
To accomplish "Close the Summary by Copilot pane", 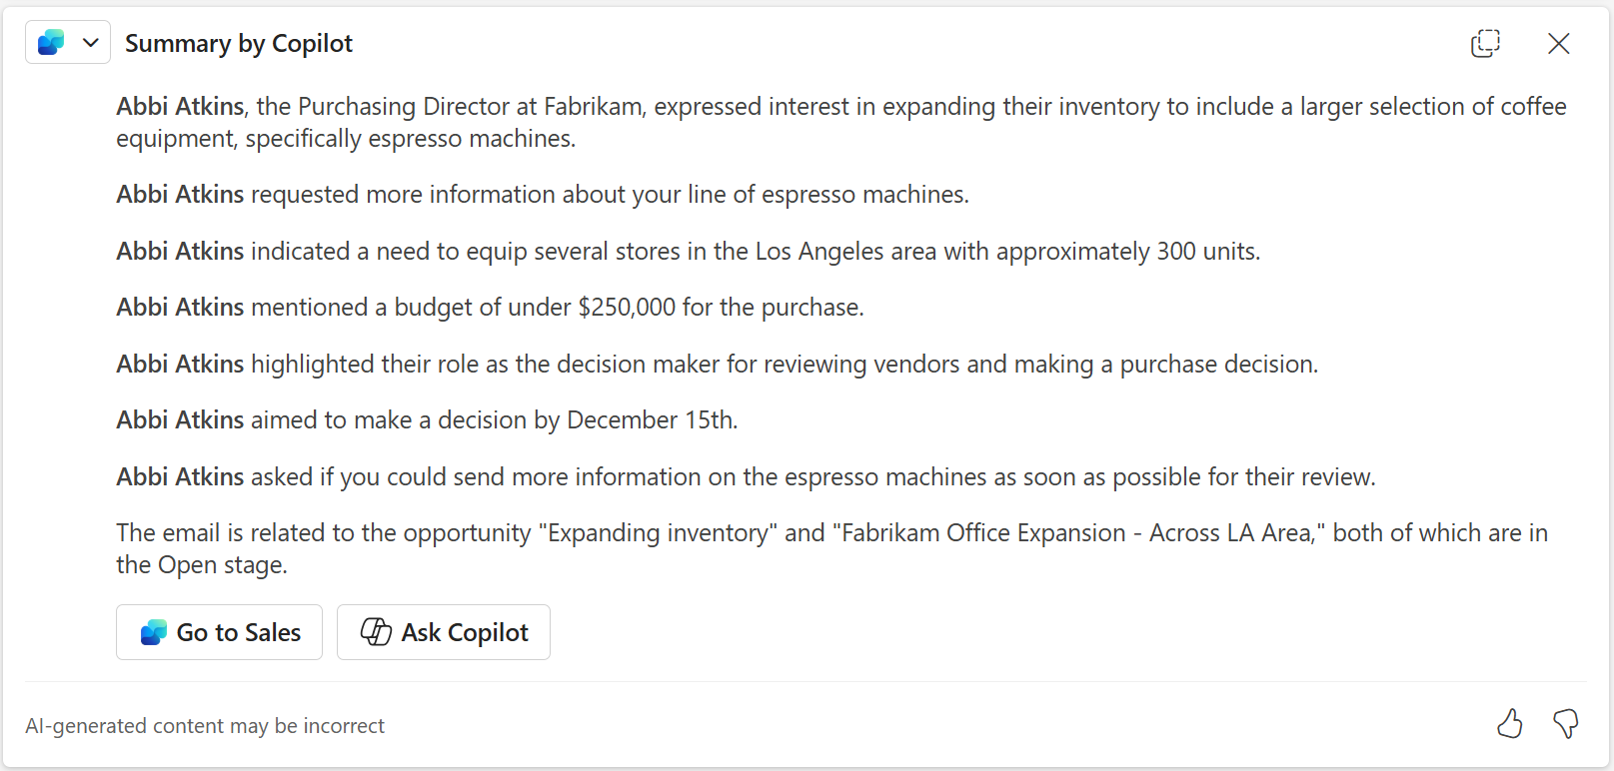I will pos(1559,43).
